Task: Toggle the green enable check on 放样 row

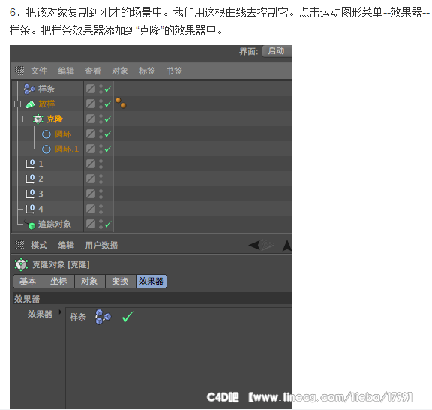Action: coord(108,104)
